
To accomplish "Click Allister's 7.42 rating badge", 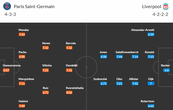I will (135, 84).
